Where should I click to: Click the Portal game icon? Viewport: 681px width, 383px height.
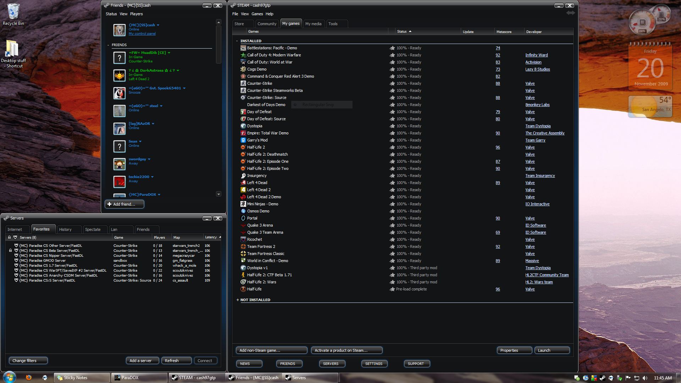pos(243,218)
